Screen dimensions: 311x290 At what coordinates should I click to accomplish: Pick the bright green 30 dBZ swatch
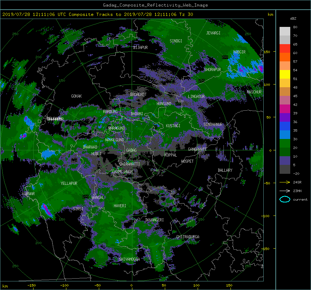point(285,143)
